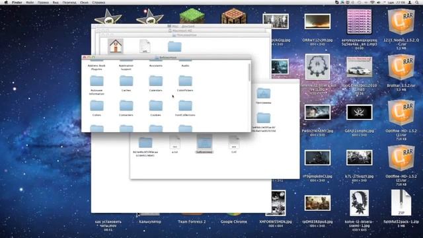423x238 pixels.
Task: Click the как установить читы.mov label
Action: (108, 223)
